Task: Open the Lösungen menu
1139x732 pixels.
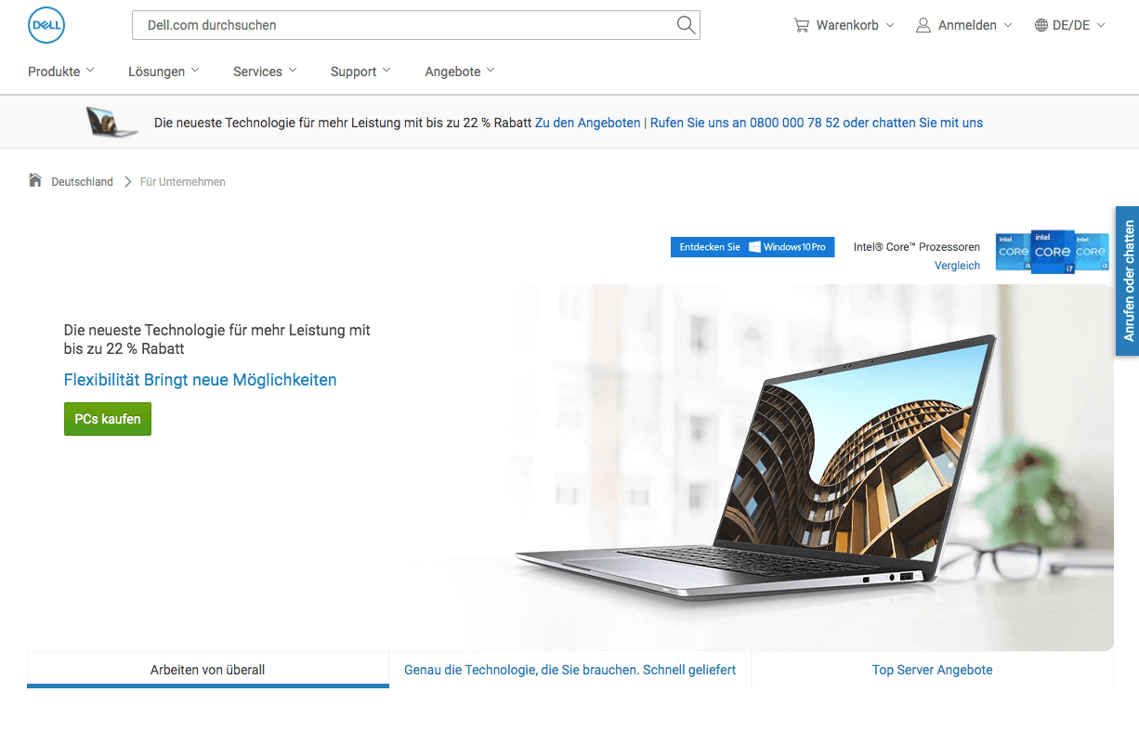Action: pyautogui.click(x=164, y=72)
